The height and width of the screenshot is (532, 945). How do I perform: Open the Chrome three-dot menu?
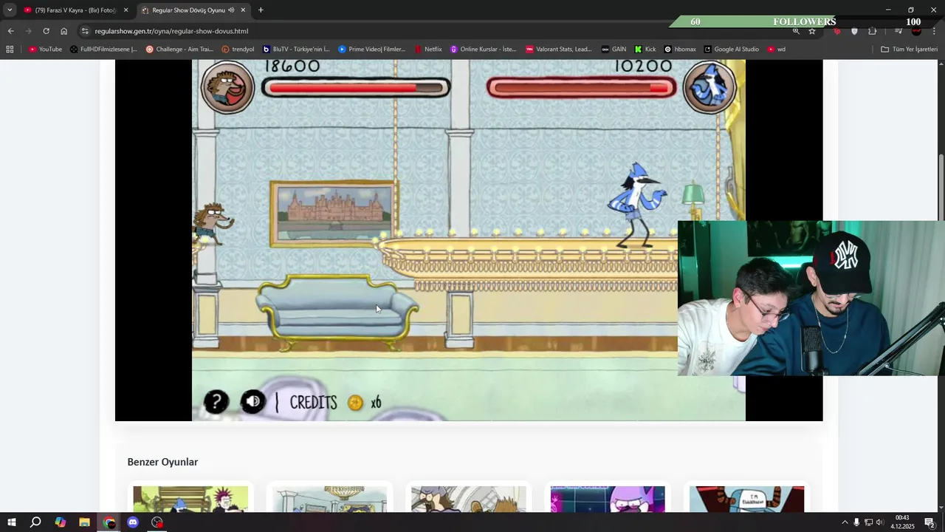coord(935,31)
